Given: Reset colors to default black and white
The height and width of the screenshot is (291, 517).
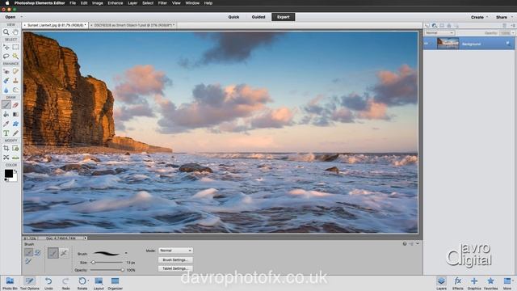Looking at the screenshot, I should click(x=6, y=179).
